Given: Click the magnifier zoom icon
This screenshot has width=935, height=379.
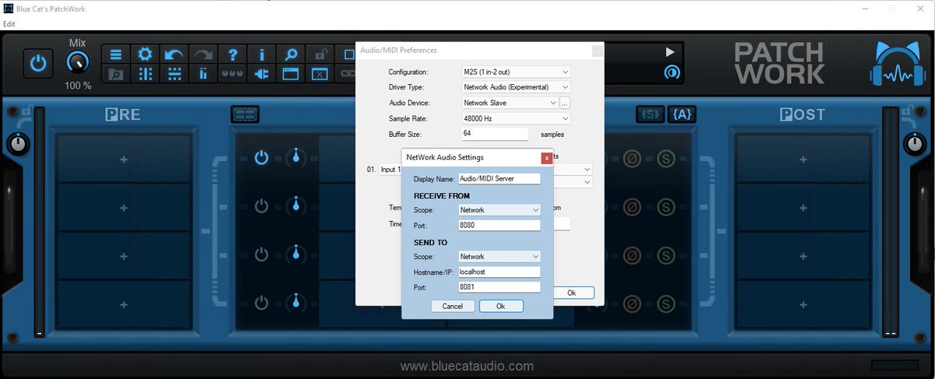Looking at the screenshot, I should point(291,54).
